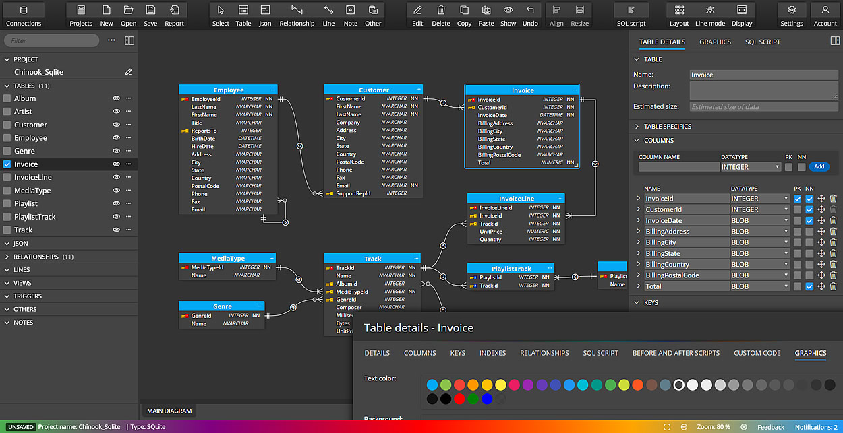Hide the Album table with its eye toggle

click(x=116, y=98)
